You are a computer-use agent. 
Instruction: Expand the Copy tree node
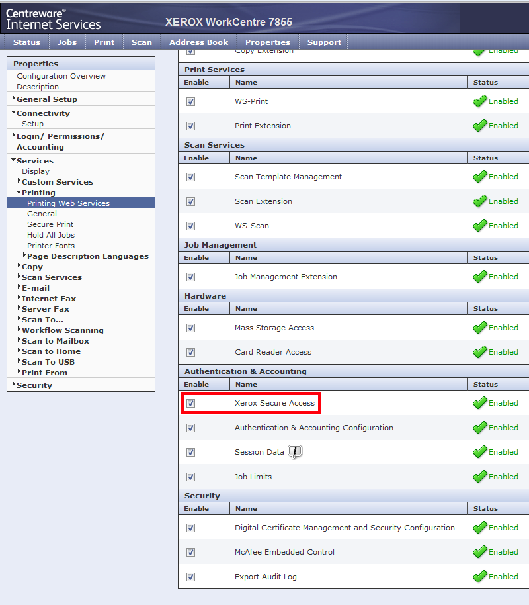(x=19, y=266)
